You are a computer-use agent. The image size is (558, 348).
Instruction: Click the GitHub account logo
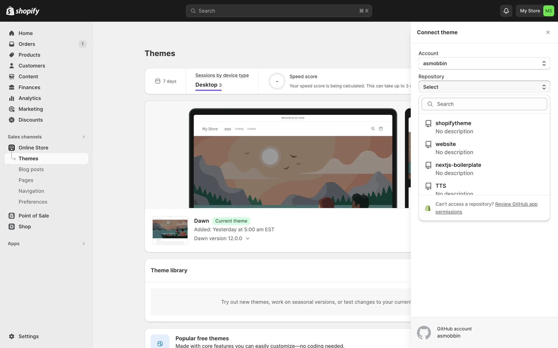coord(424,332)
